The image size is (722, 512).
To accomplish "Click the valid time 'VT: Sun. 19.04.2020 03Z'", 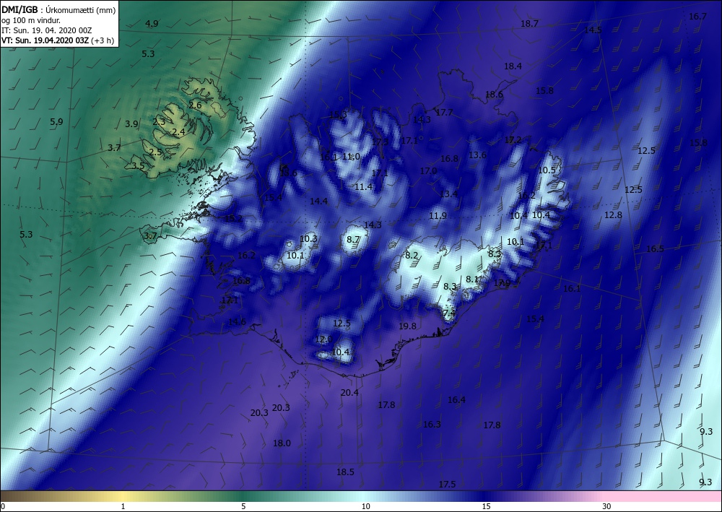I will (x=45, y=40).
